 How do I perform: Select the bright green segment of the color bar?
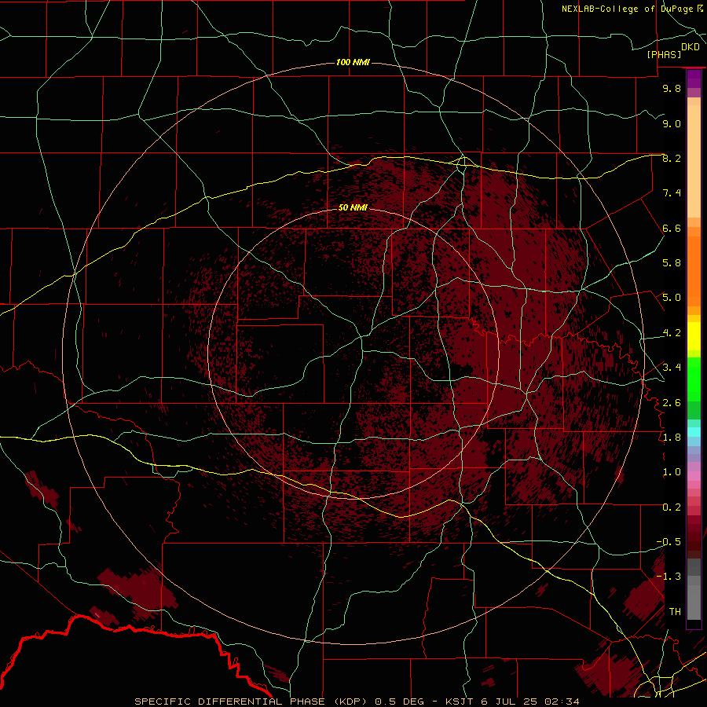694,379
